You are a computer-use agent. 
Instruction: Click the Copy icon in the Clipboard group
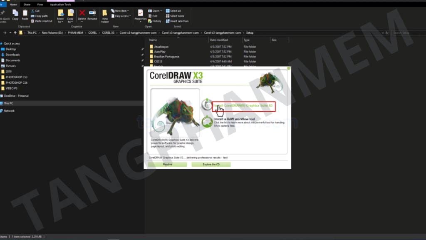(x=15, y=13)
